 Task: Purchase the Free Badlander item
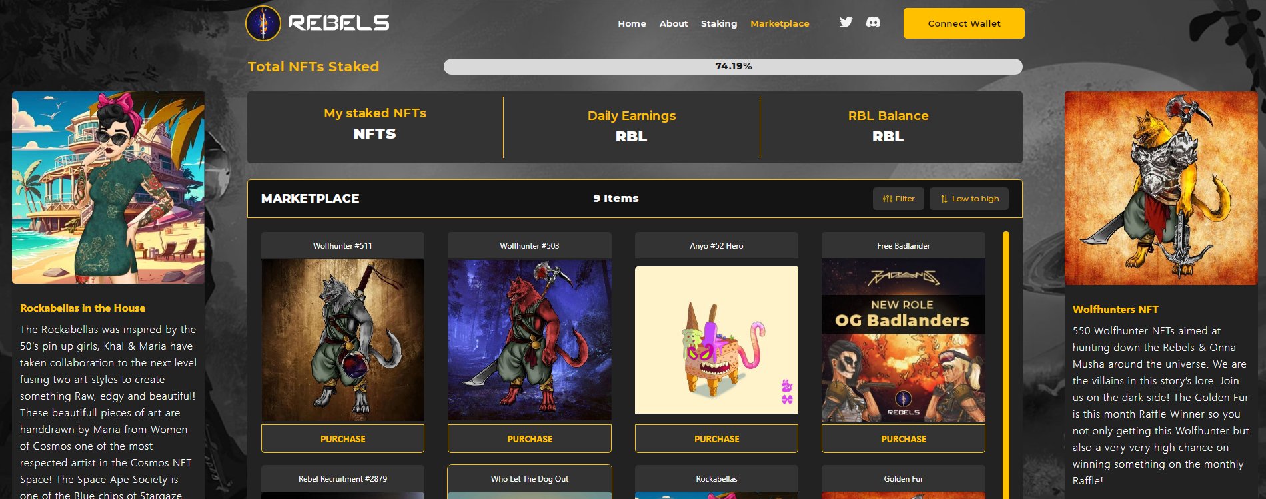click(904, 439)
